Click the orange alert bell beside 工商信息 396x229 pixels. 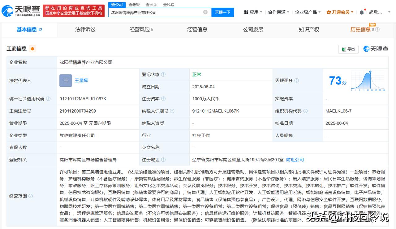point(32,49)
